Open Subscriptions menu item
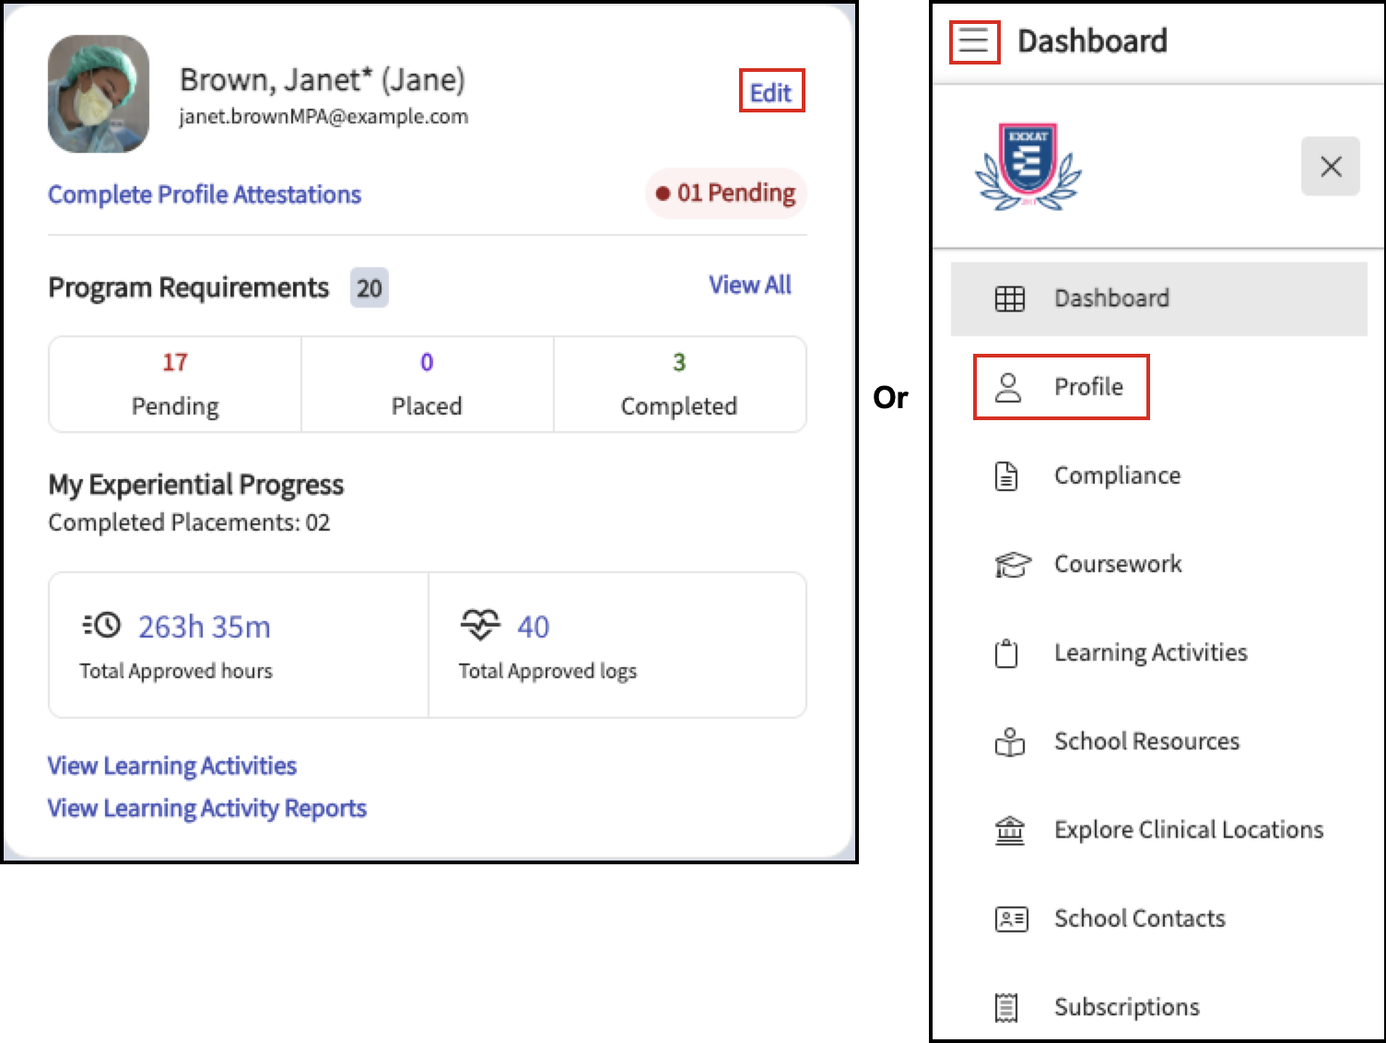The image size is (1386, 1043). tap(1126, 1007)
